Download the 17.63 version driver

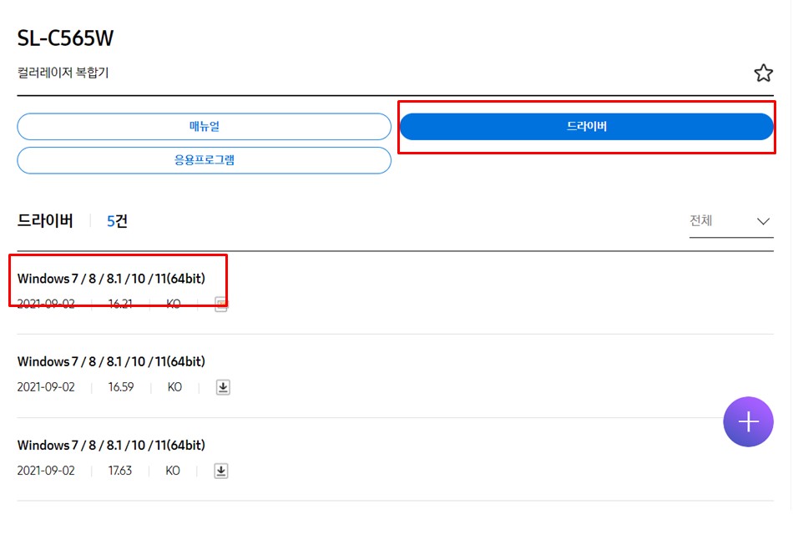click(221, 471)
